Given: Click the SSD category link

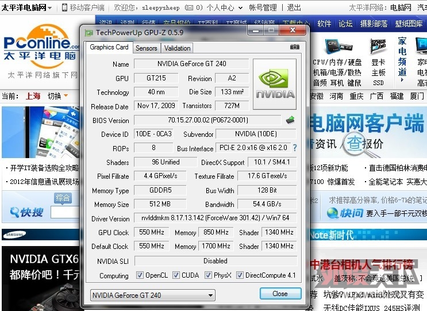Looking at the screenshot, I should tap(378, 83).
